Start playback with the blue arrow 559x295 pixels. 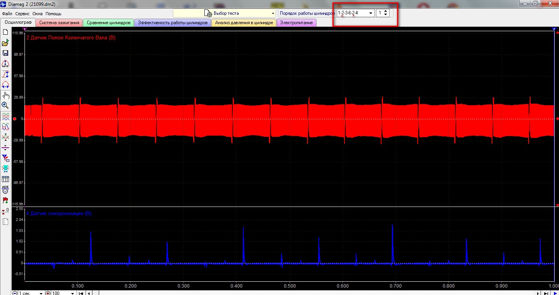pos(555,293)
